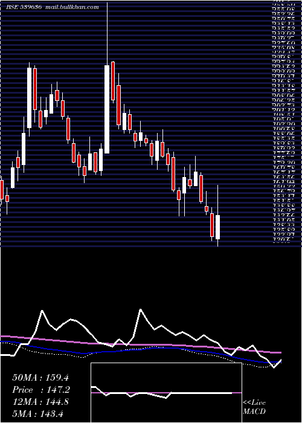The image size is (302, 423).
Task: Click the mail.bullkhan.com text
Action: [x=72, y=7]
